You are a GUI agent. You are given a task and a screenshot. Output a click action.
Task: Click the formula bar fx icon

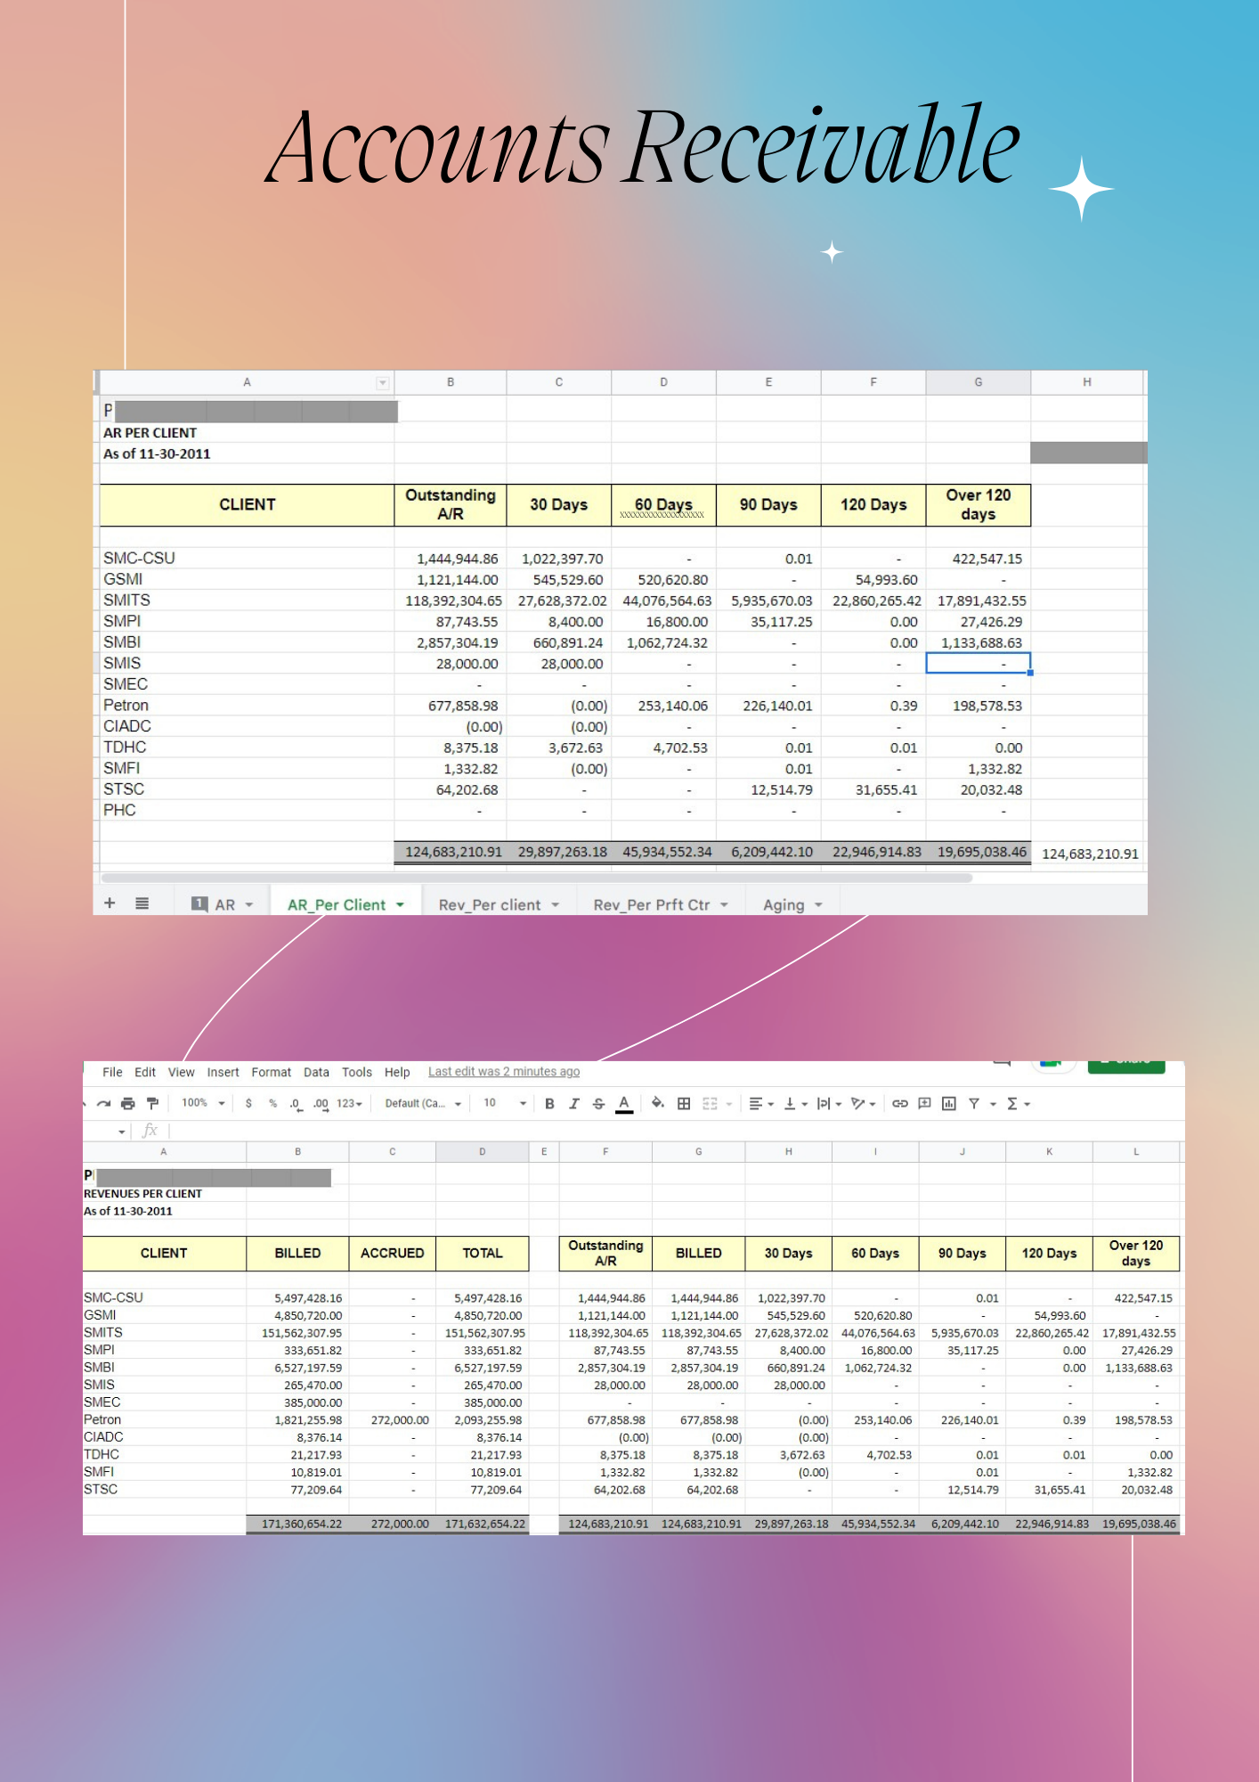(x=150, y=1131)
